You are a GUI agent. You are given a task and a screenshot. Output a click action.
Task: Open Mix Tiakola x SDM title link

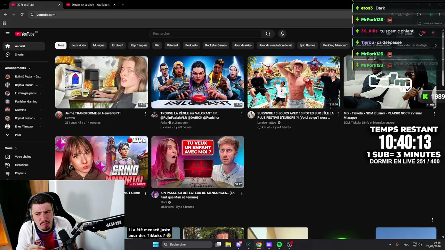point(382,115)
